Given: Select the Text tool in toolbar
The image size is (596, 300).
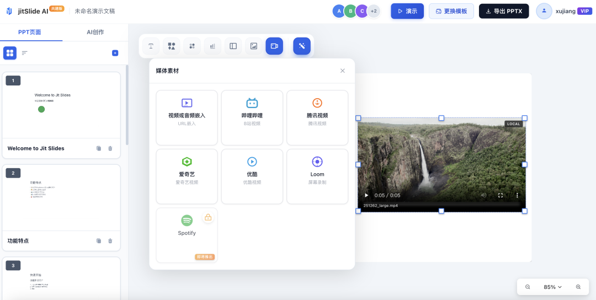Looking at the screenshot, I should 151,46.
